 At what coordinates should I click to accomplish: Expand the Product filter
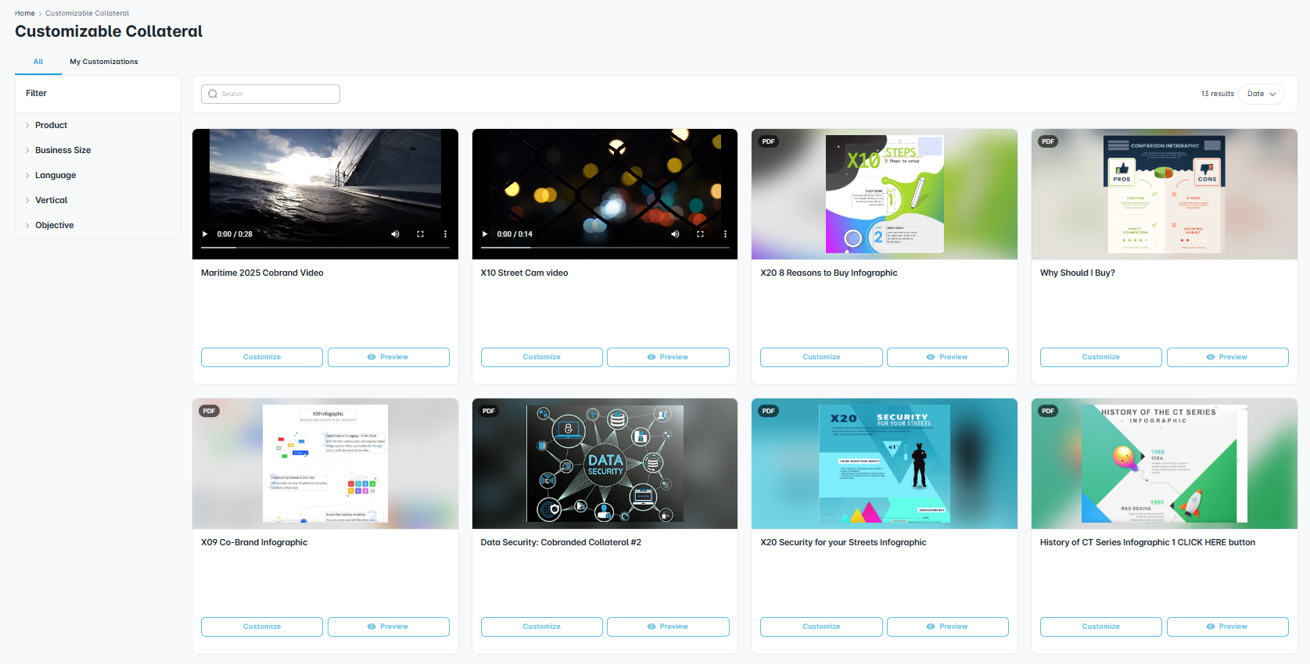click(x=51, y=125)
